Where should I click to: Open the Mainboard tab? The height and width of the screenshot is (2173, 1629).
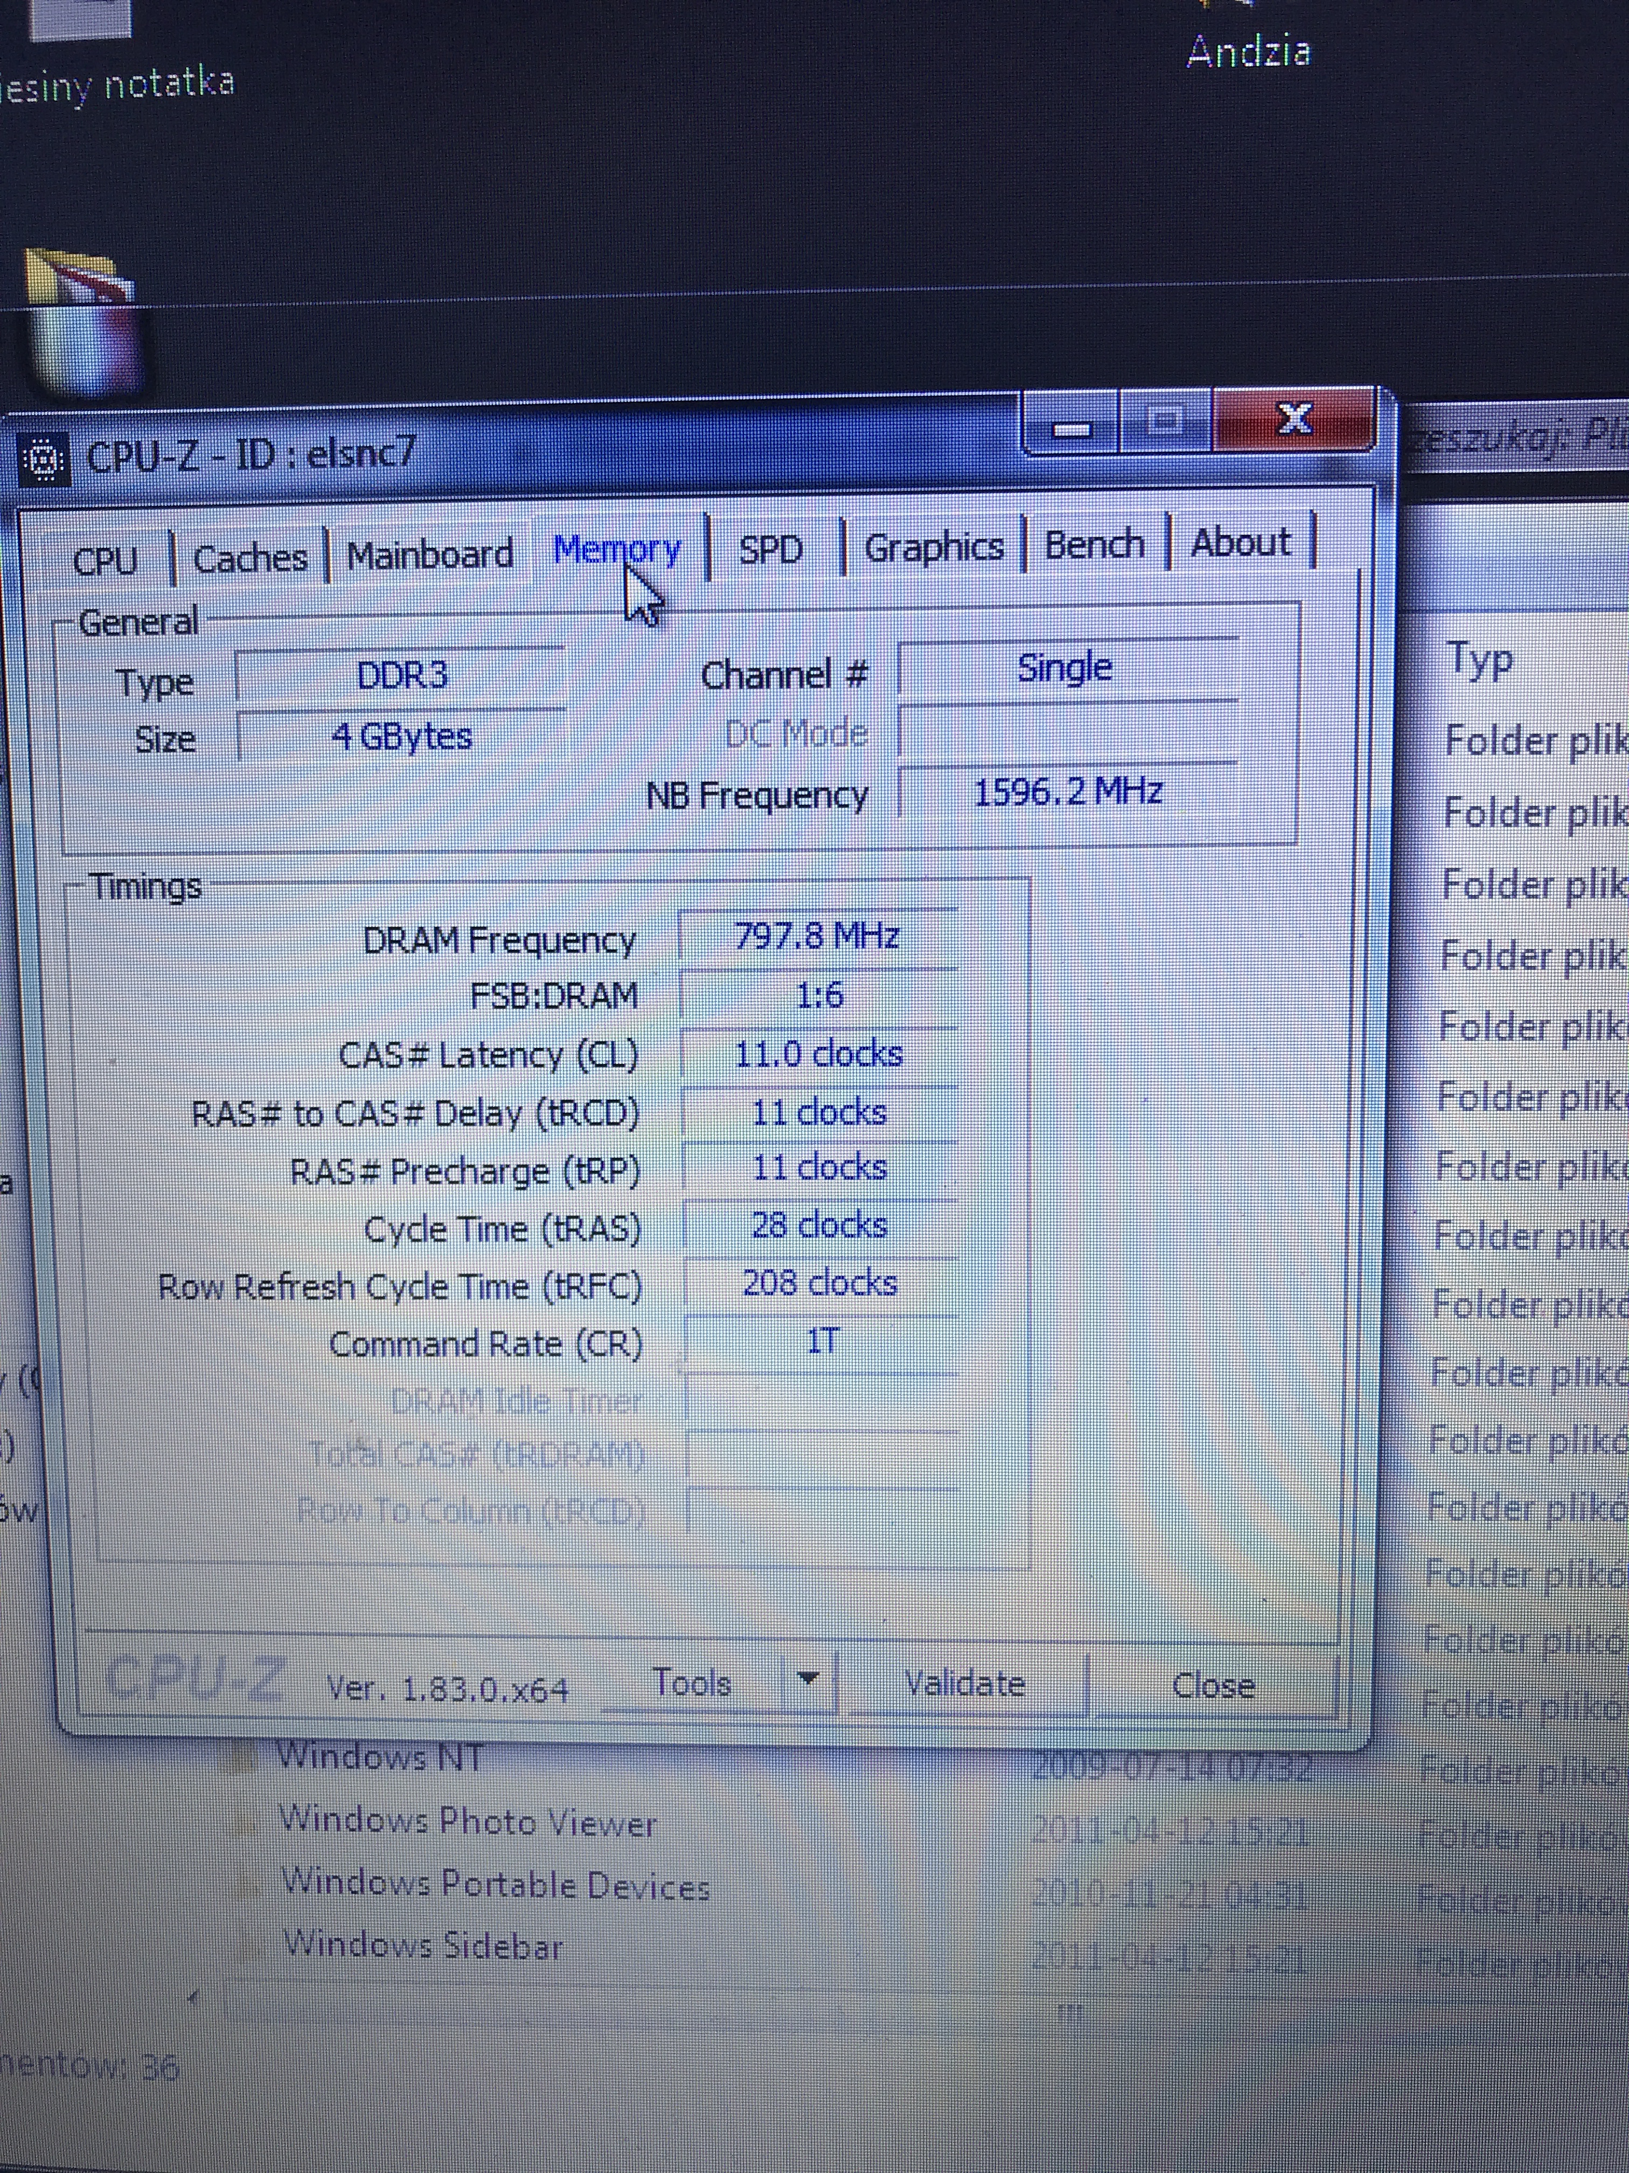click(x=430, y=555)
